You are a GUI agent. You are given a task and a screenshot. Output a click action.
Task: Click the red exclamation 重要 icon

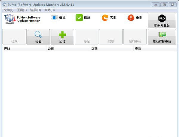(131, 18)
